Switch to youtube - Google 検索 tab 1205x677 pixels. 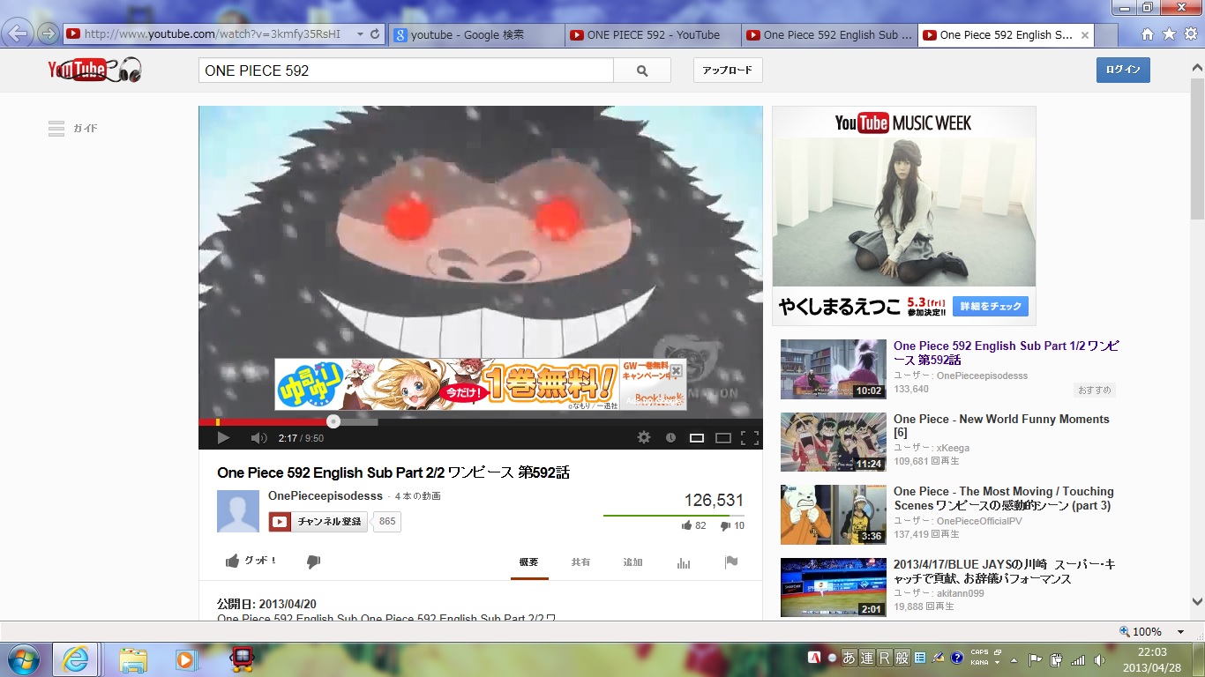click(x=475, y=35)
